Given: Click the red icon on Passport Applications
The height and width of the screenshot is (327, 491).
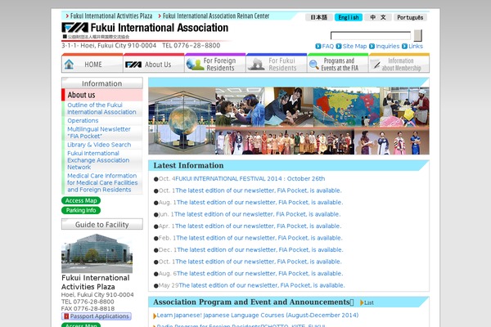Looking at the screenshot, I should [66, 316].
